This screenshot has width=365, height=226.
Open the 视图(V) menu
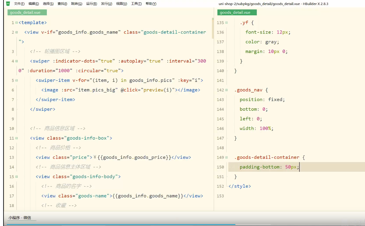pyautogui.click(x=121, y=4)
